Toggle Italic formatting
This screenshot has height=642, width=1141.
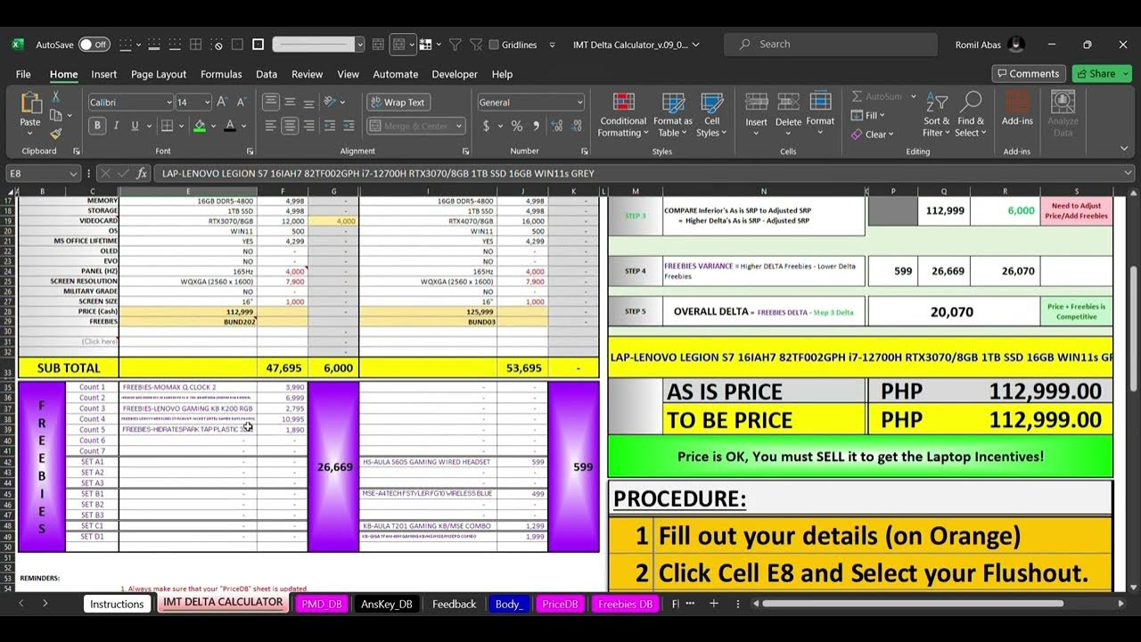tap(117, 127)
